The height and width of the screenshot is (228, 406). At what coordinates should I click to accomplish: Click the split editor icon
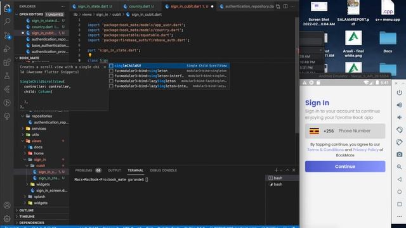click(285, 6)
